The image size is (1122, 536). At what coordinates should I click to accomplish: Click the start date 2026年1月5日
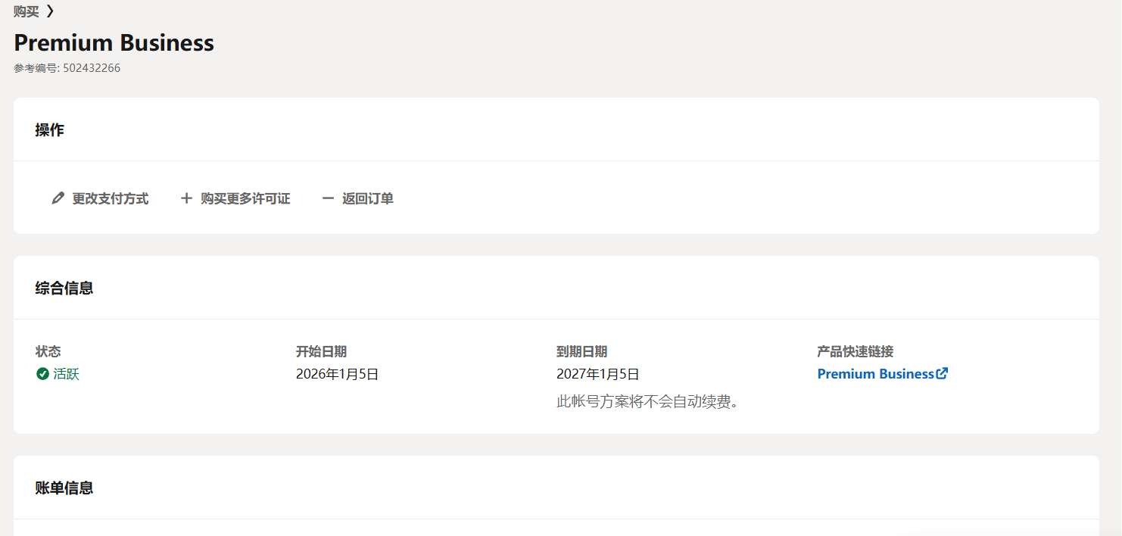pyautogui.click(x=337, y=374)
